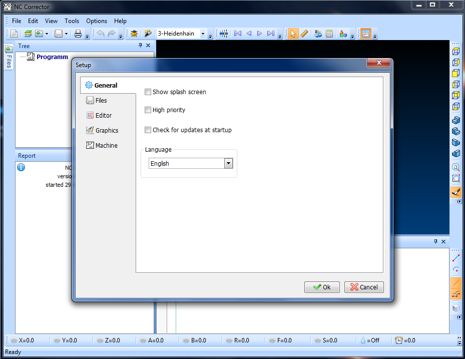The width and height of the screenshot is (465, 359).
Task: Jump to first frame with the rewind icon
Action: 238,34
